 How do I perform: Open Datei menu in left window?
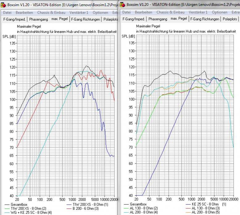coord(7,13)
